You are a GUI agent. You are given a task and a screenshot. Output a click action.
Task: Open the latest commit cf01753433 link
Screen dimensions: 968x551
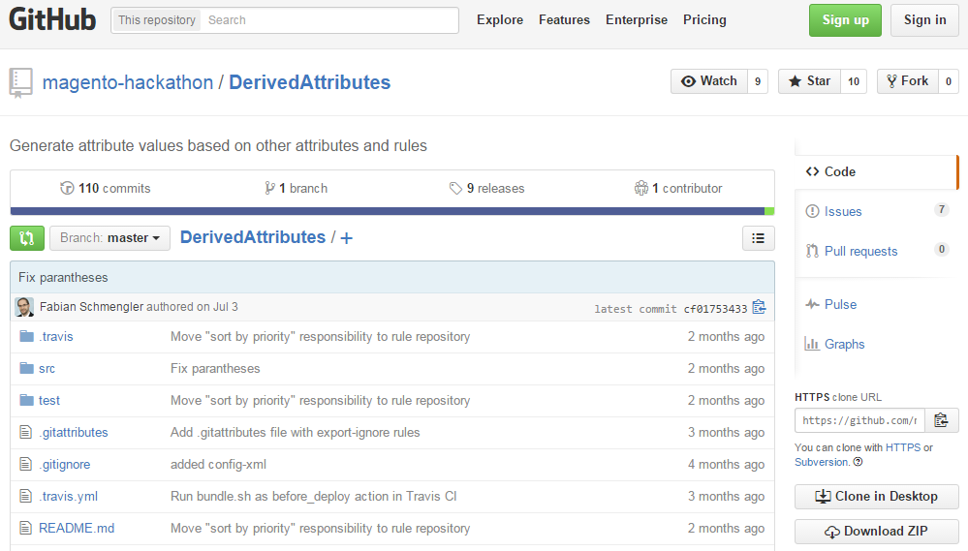click(x=715, y=309)
